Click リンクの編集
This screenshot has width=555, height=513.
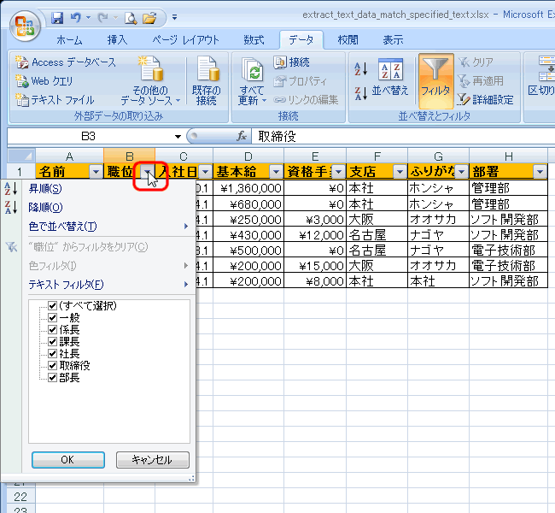click(306, 100)
